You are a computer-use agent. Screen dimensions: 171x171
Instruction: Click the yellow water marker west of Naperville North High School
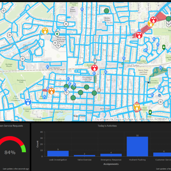[x=45, y=31]
